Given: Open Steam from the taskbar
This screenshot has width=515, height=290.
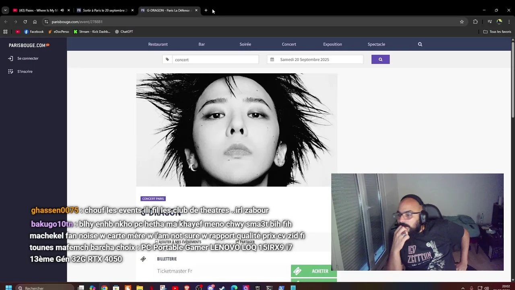Looking at the screenshot, I should (222, 288).
